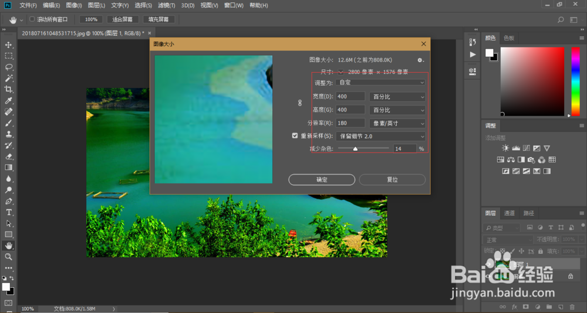The width and height of the screenshot is (587, 313).
Task: Open the Dimensions unit dropdown arrow
Action: click(340, 72)
